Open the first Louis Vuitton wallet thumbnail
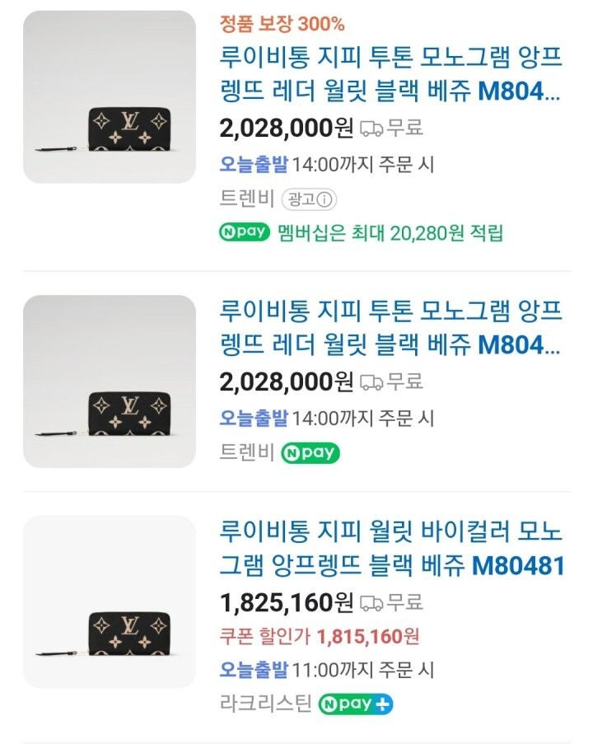Screen dimensions: 593x744 point(110,96)
